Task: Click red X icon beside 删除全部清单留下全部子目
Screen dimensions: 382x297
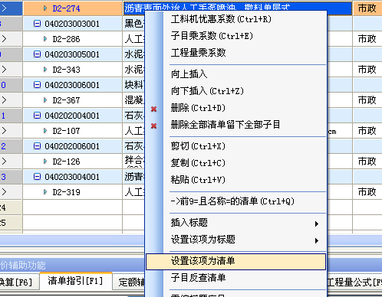Action: pyautogui.click(x=153, y=126)
